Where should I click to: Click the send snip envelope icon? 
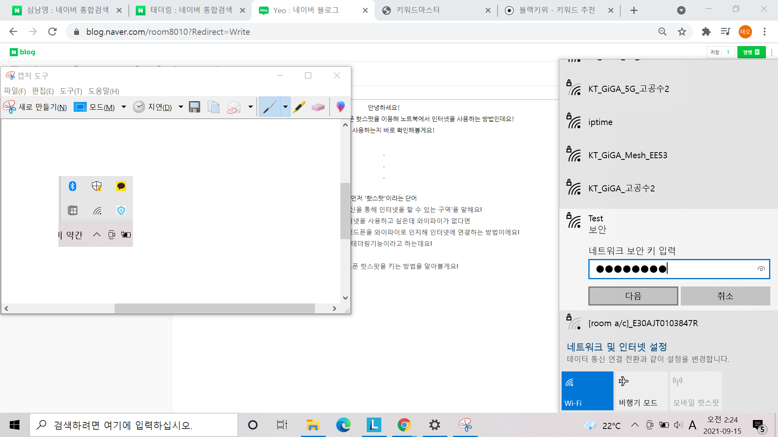[234, 107]
